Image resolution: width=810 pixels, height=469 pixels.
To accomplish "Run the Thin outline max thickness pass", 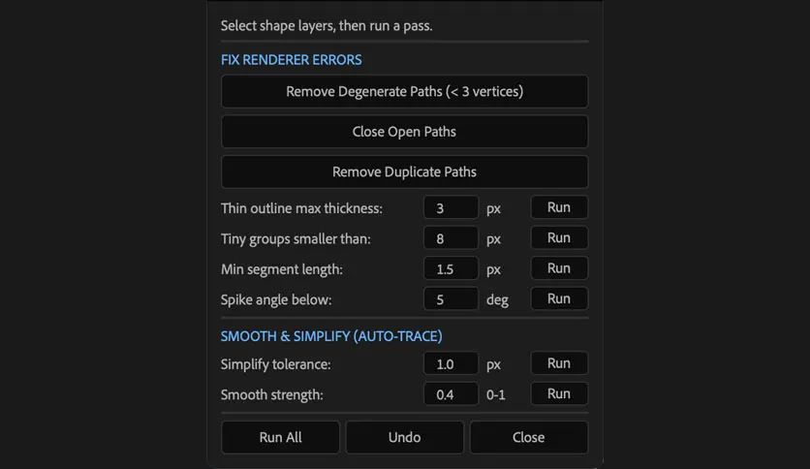I will [559, 207].
